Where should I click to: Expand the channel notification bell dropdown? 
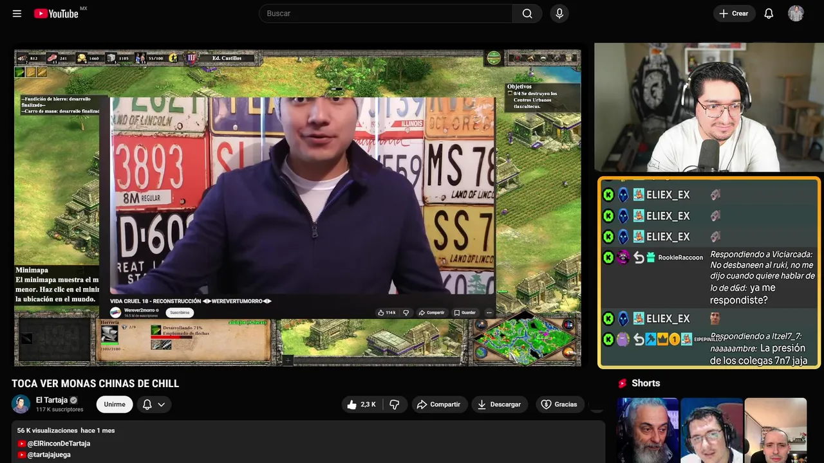(x=154, y=404)
